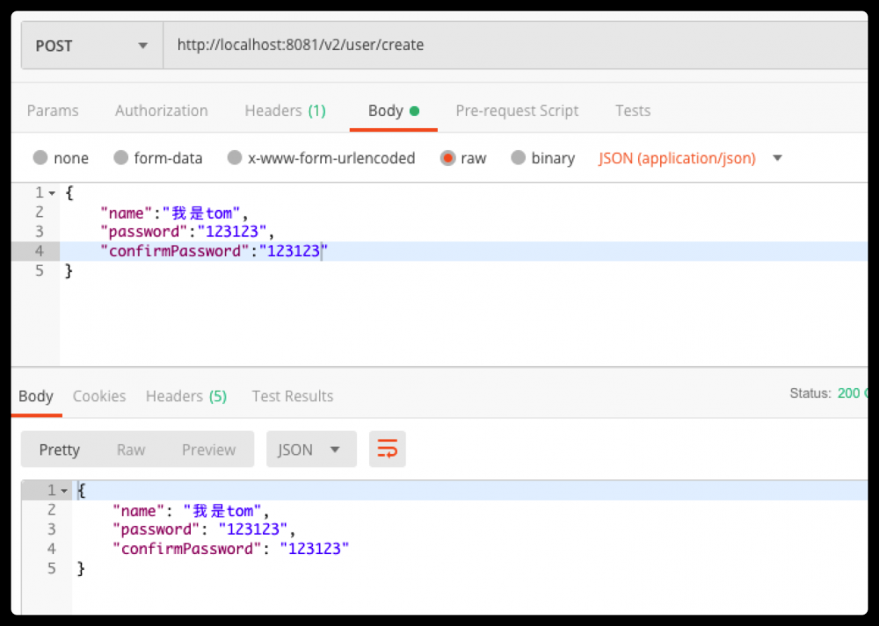Open the Test Results tab
Viewport: 879px width, 626px height.
coord(293,397)
